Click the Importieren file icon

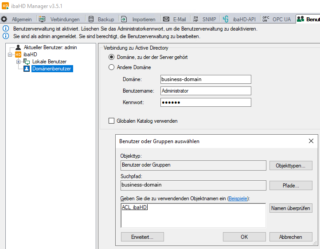(x=124, y=19)
